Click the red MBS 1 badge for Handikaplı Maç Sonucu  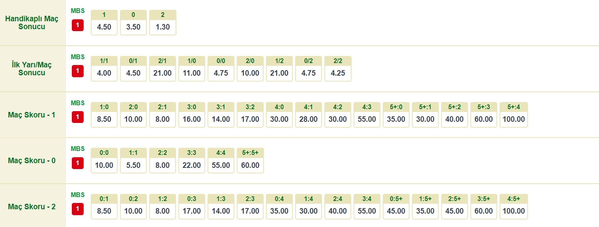pos(78,26)
